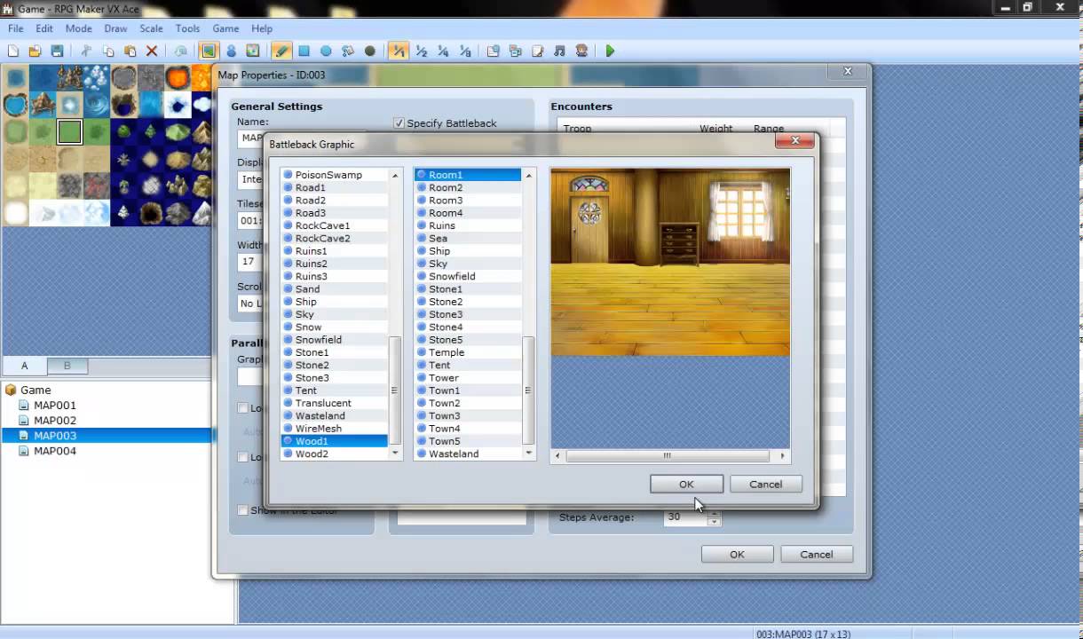Switch to tileset tab A

coord(24,366)
